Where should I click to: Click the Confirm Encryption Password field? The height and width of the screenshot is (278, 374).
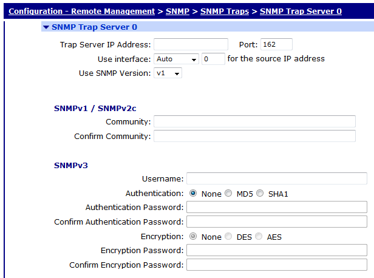pyautogui.click(x=276, y=265)
